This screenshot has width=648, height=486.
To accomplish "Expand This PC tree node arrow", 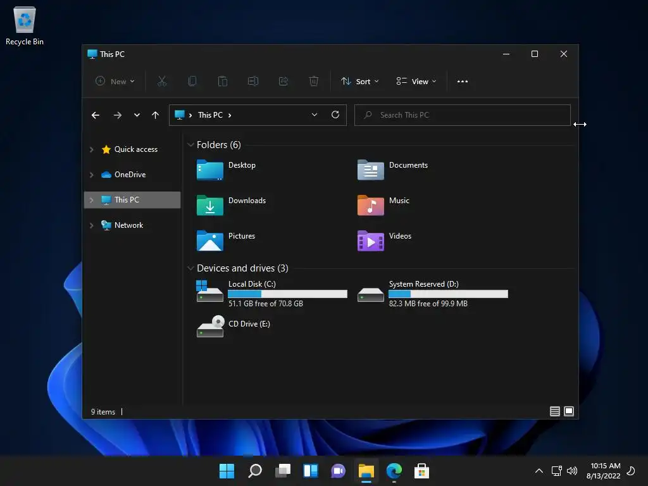I will 91,200.
